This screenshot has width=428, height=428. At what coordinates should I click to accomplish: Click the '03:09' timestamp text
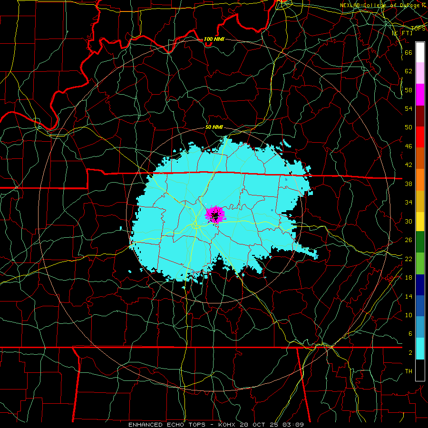[x=294, y=425]
